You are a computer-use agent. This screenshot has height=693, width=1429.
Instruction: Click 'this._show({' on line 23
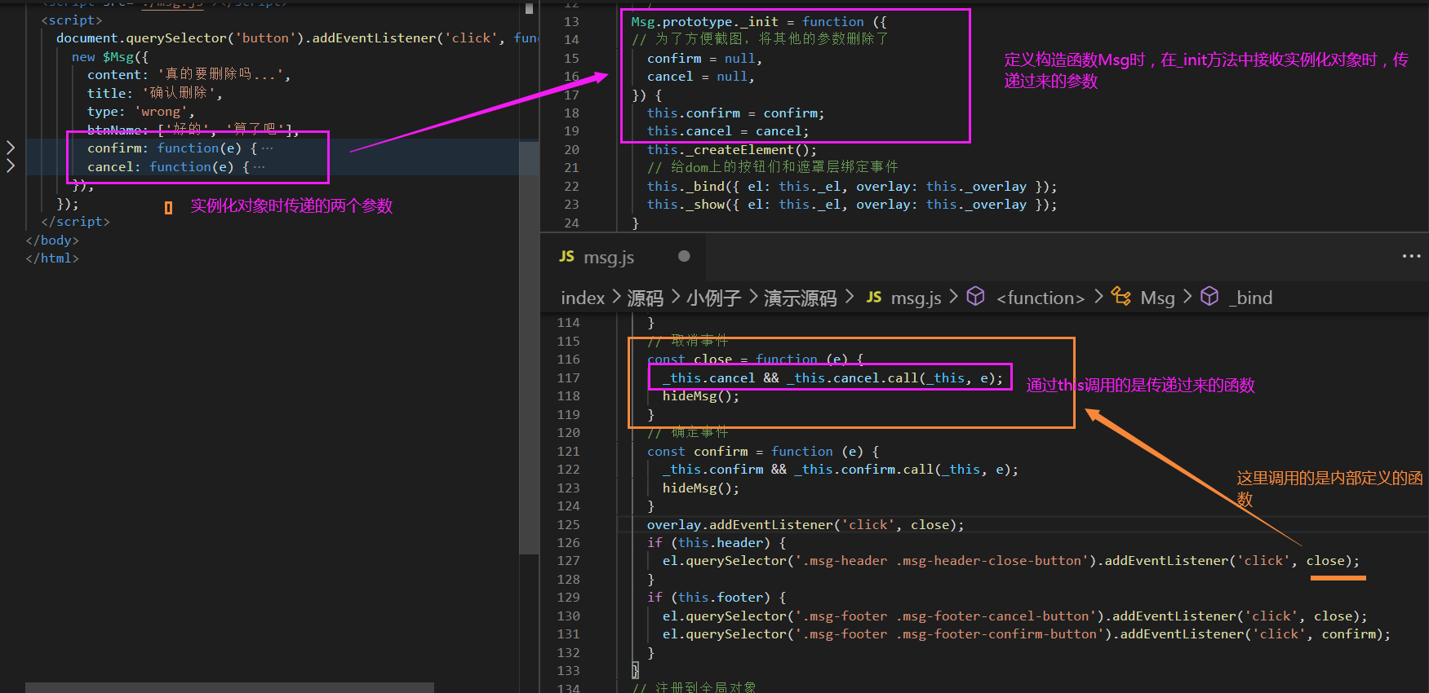(694, 204)
